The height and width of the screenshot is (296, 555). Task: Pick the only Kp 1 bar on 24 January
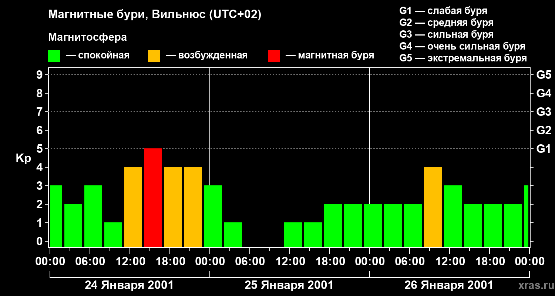click(x=113, y=235)
